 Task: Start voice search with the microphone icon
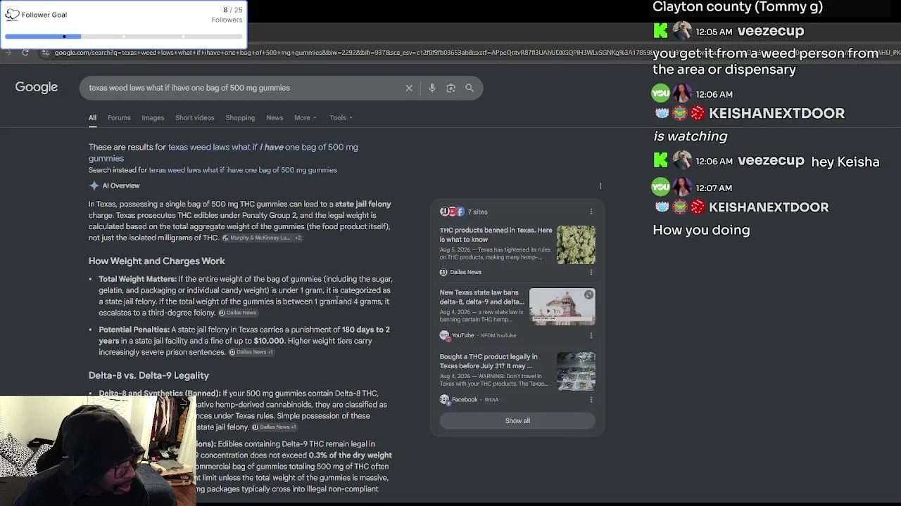[432, 88]
